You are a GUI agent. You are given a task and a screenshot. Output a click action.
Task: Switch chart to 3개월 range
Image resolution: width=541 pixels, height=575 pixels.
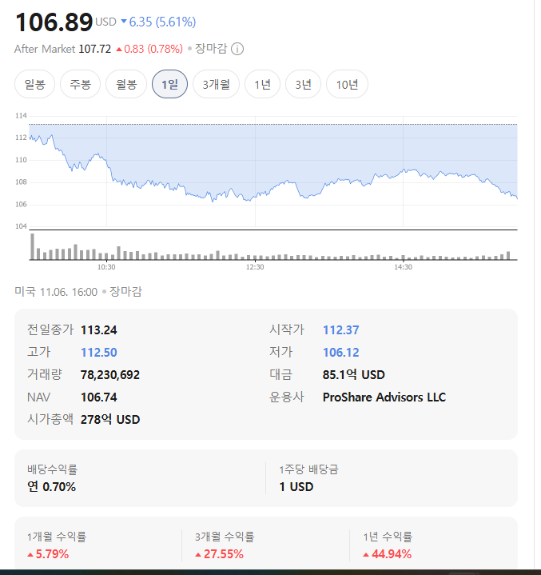(217, 84)
